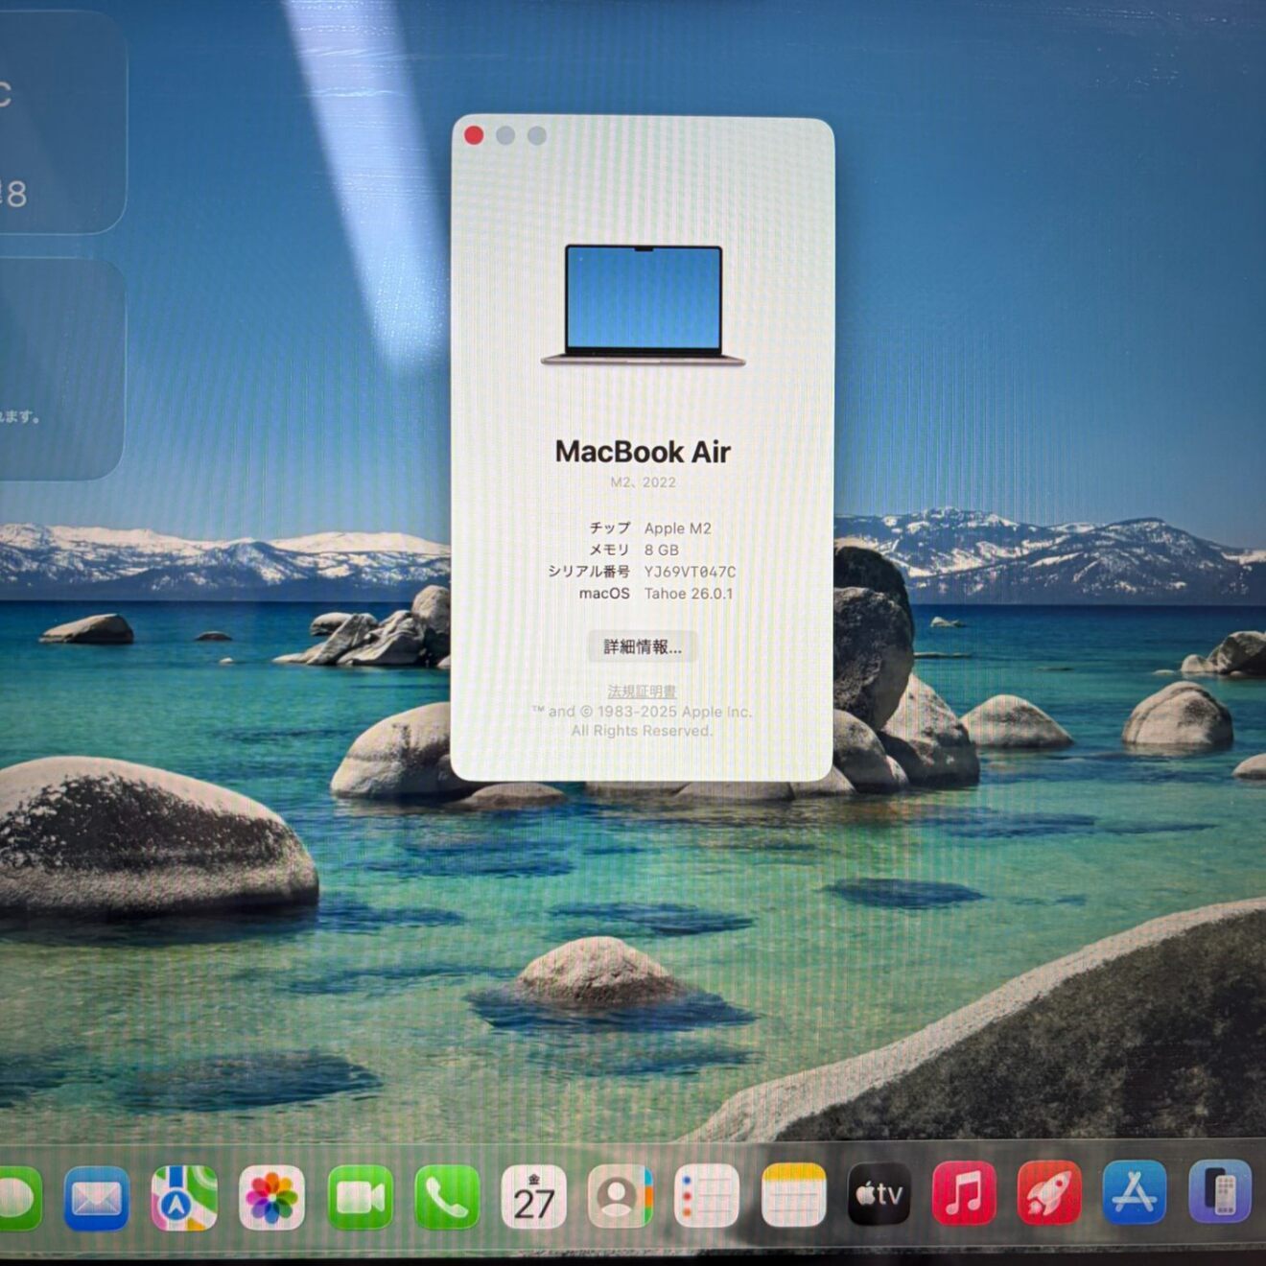1266x1266 pixels.
Task: Open the App Store from the Dock
Action: 1135,1192
